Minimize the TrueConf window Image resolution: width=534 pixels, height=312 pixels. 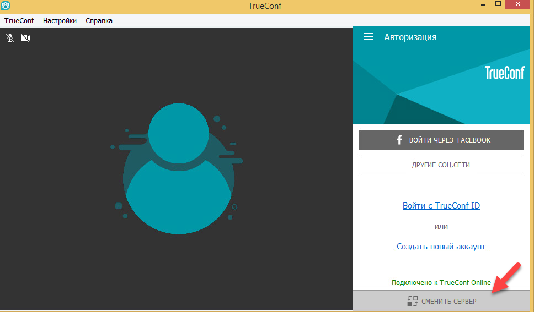(483, 5)
